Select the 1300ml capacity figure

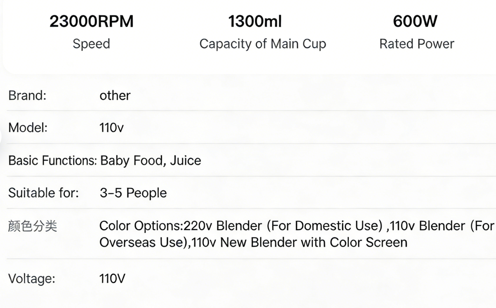[255, 21]
